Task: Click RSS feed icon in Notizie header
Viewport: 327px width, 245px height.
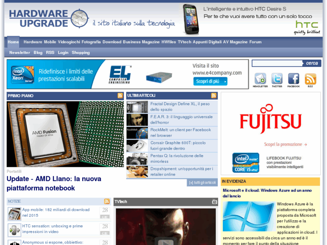Action: point(107,201)
